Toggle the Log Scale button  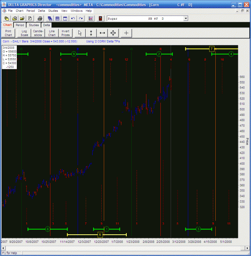tap(24, 33)
